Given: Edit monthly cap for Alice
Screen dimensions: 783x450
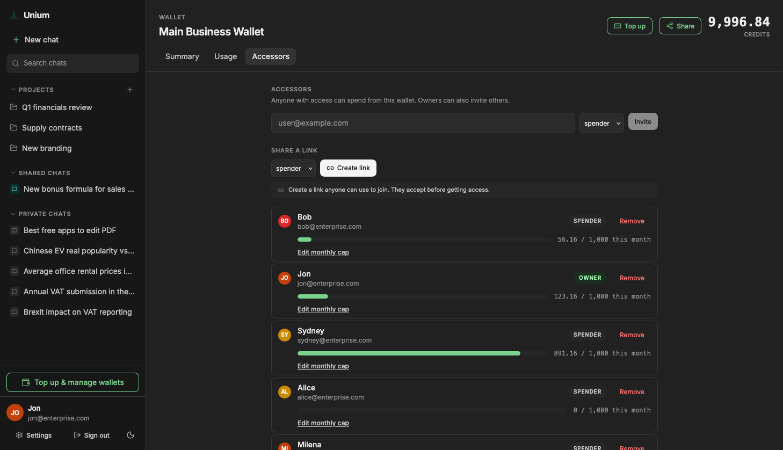Looking at the screenshot, I should 323,423.
